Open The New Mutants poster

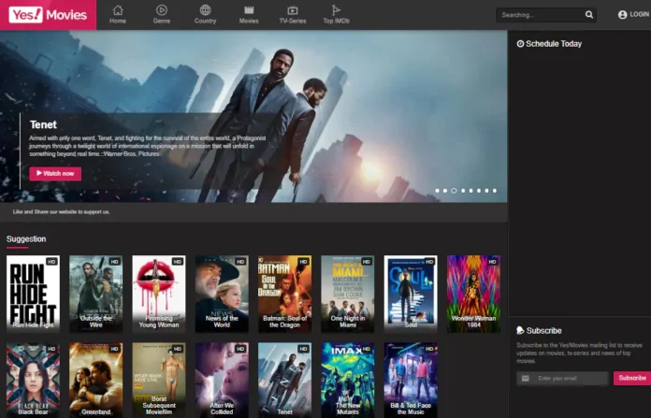[x=347, y=379]
